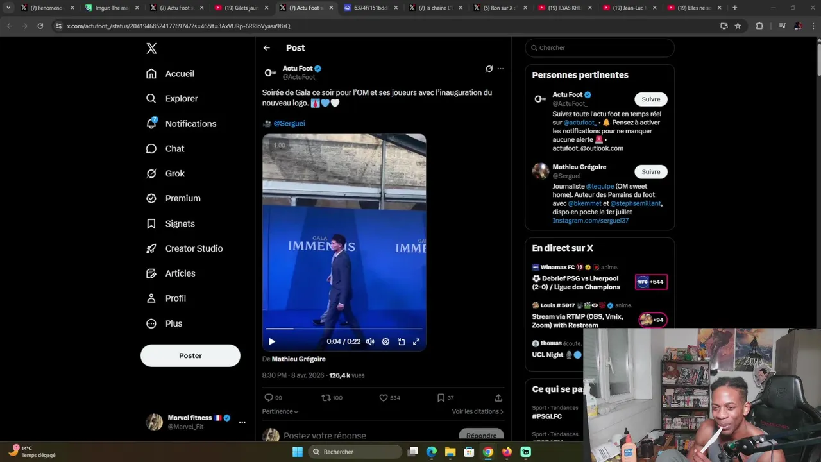The image size is (821, 462).
Task: Open the Explorer page
Action: point(172,99)
